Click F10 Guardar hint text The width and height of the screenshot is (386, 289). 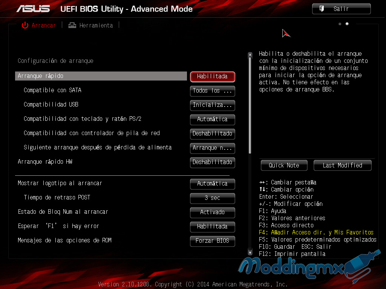pyautogui.click(x=277, y=246)
